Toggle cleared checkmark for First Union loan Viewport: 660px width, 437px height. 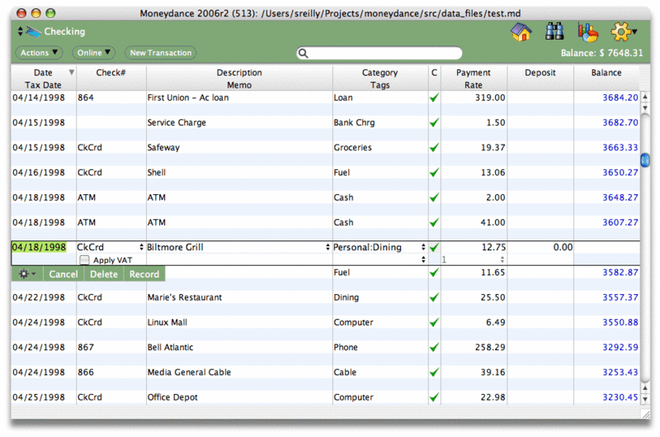(x=435, y=97)
